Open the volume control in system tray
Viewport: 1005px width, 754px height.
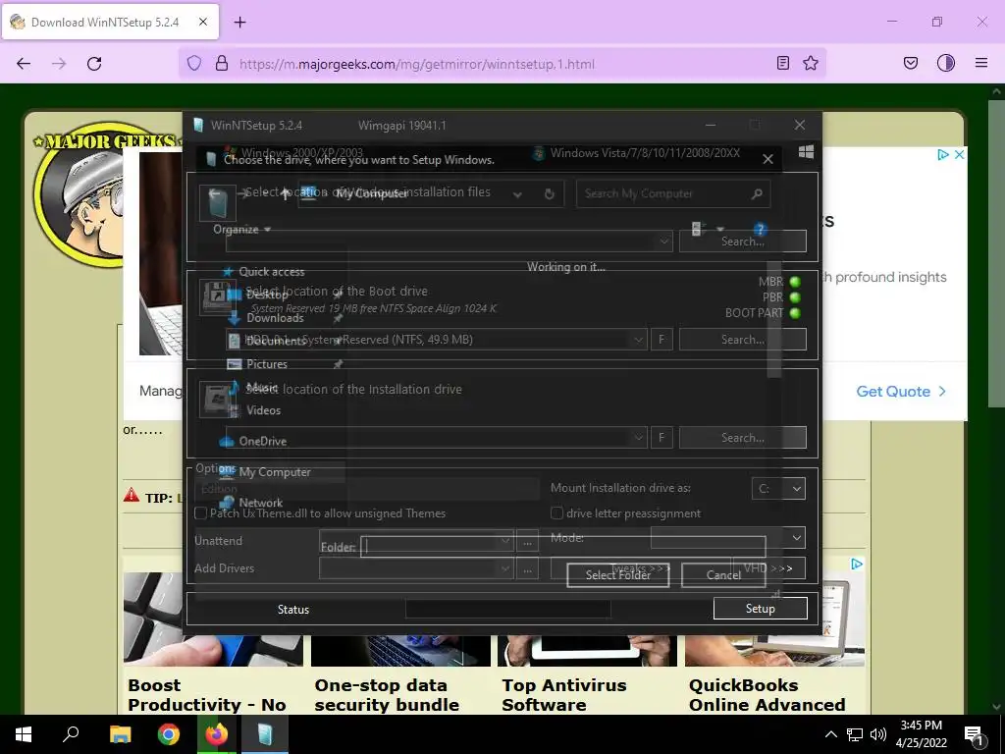point(878,734)
